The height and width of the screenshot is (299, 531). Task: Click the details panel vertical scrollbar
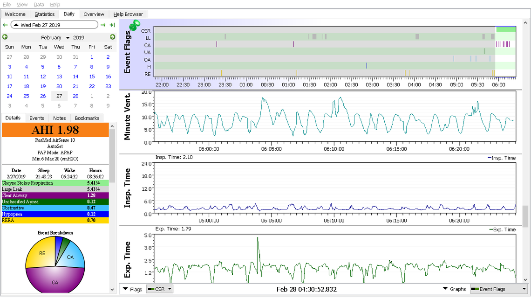tap(112, 154)
